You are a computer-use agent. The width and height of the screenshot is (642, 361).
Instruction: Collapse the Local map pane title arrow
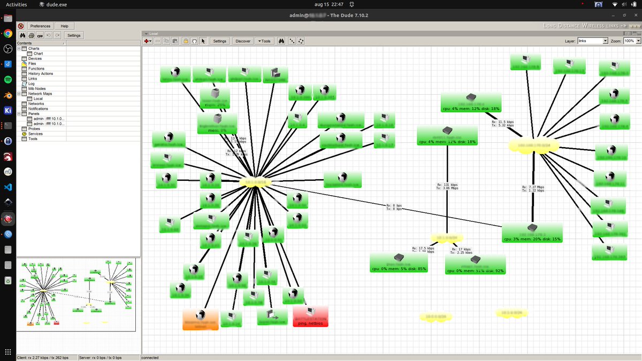point(145,33)
